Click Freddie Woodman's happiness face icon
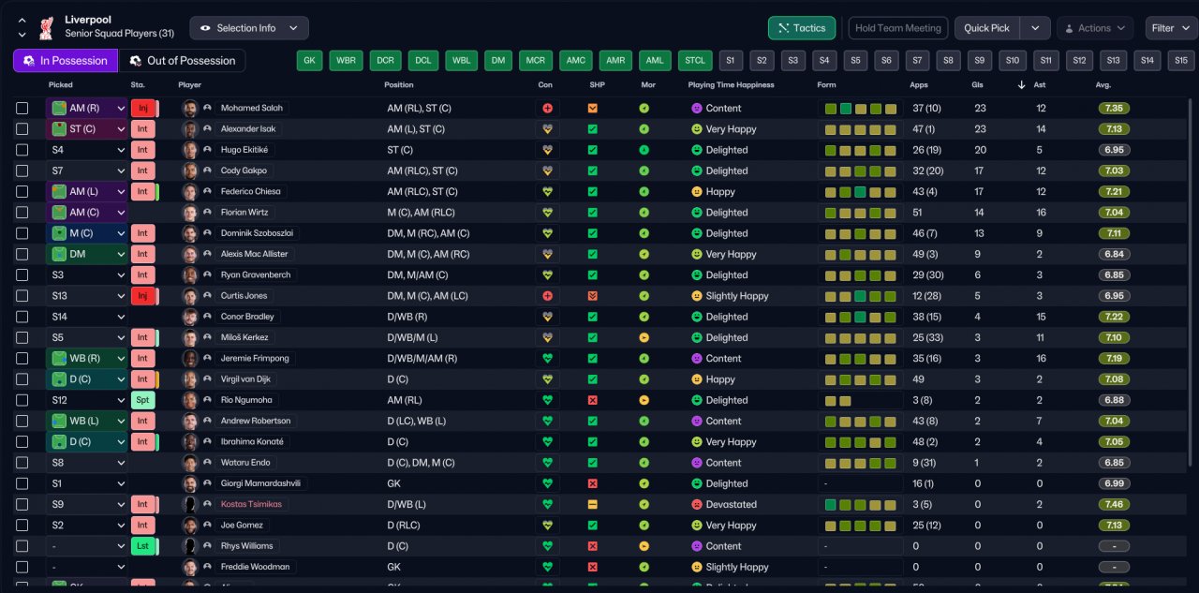Image resolution: width=1199 pixels, height=593 pixels. tap(696, 567)
